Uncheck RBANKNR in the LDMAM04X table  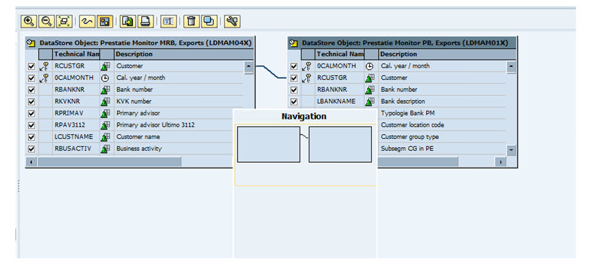pos(31,90)
